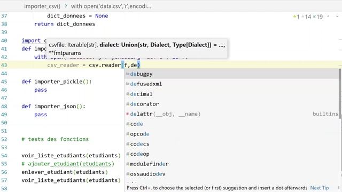Image resolution: width=342 pixels, height=192 pixels.
Task: Click '# ajouter_etudiant(etudiants)' commented line
Action: [x=68, y=164]
